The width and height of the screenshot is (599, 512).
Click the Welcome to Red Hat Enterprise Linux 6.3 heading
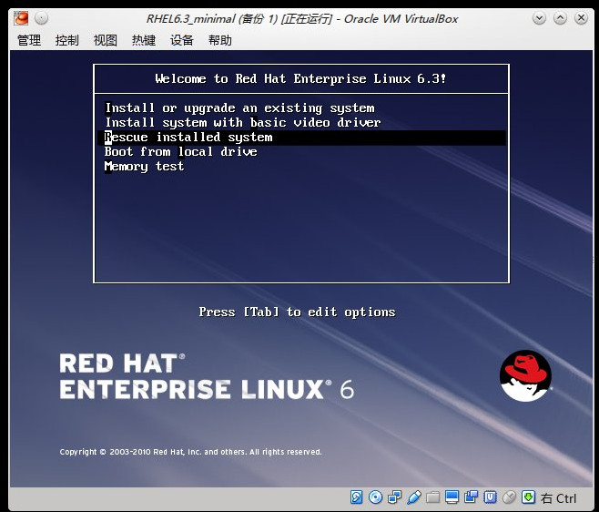click(300, 78)
